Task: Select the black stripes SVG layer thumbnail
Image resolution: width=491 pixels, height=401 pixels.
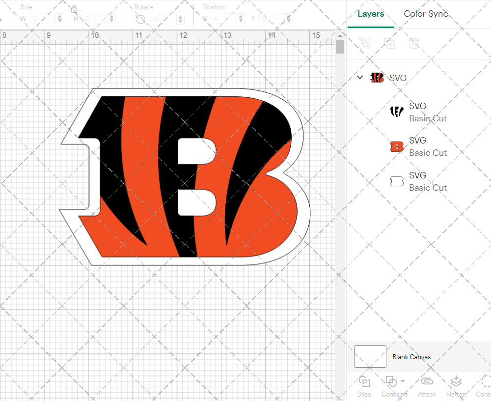Action: (396, 111)
